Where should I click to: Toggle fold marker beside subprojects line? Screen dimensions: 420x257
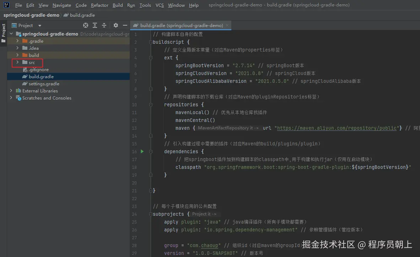pos(150,214)
